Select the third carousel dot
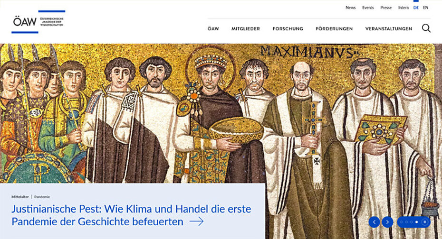This screenshot has height=239, width=442. coord(412,222)
